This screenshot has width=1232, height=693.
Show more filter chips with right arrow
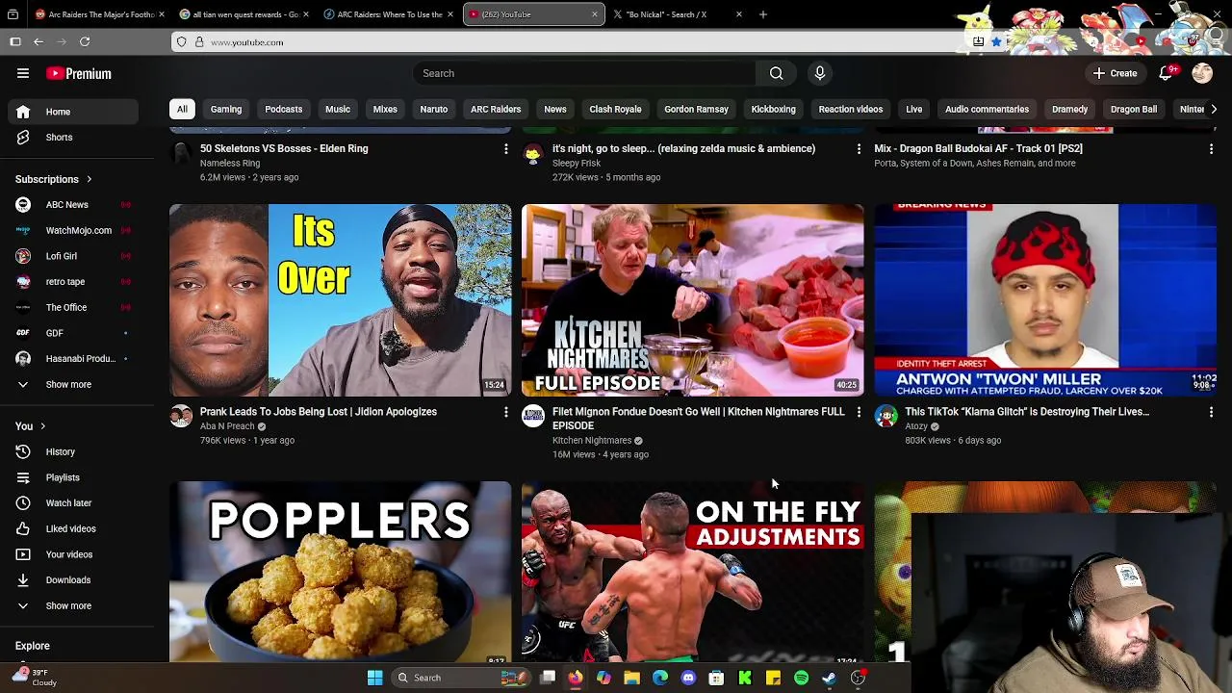tap(1213, 110)
